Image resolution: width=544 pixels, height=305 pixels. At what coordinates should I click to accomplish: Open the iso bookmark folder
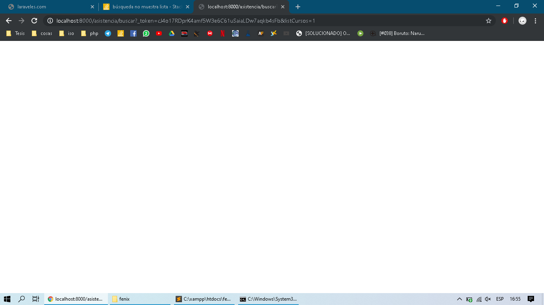(67, 33)
